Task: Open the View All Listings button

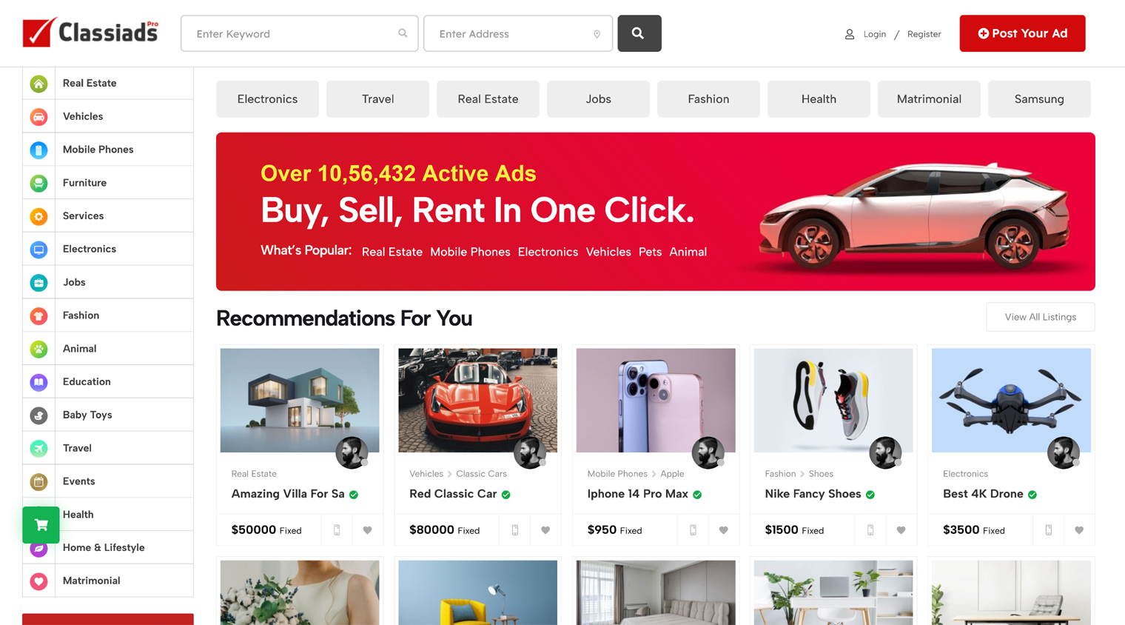Action: point(1040,317)
